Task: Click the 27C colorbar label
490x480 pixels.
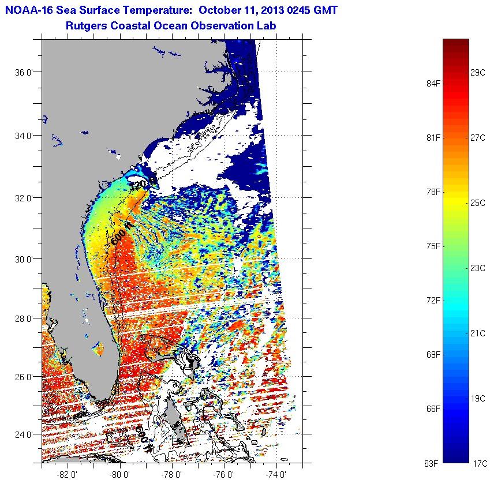Action: 478,138
